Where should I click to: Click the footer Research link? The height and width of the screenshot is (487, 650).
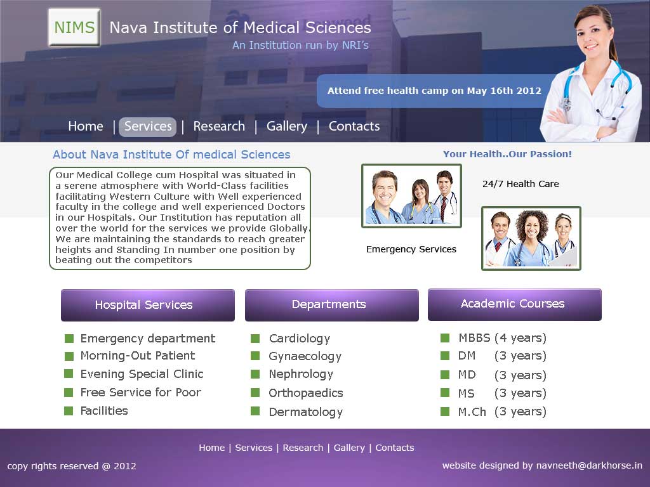coord(303,448)
